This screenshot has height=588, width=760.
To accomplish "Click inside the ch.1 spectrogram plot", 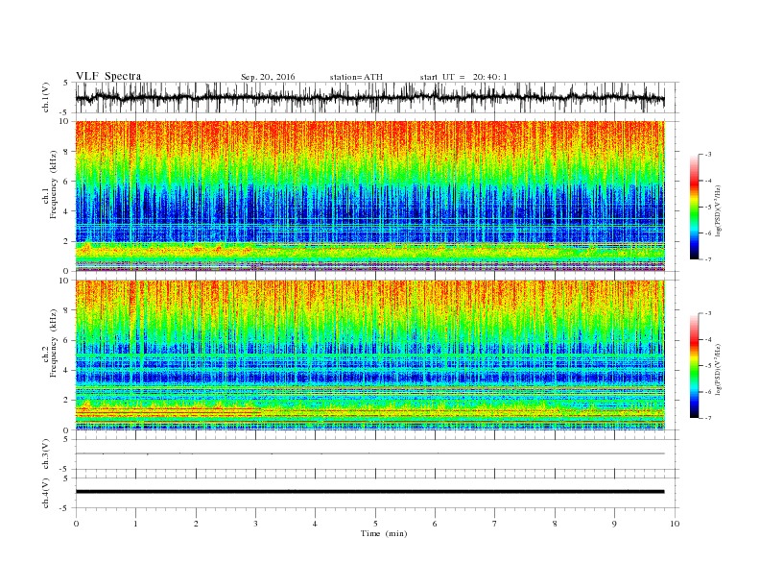I will point(370,196).
